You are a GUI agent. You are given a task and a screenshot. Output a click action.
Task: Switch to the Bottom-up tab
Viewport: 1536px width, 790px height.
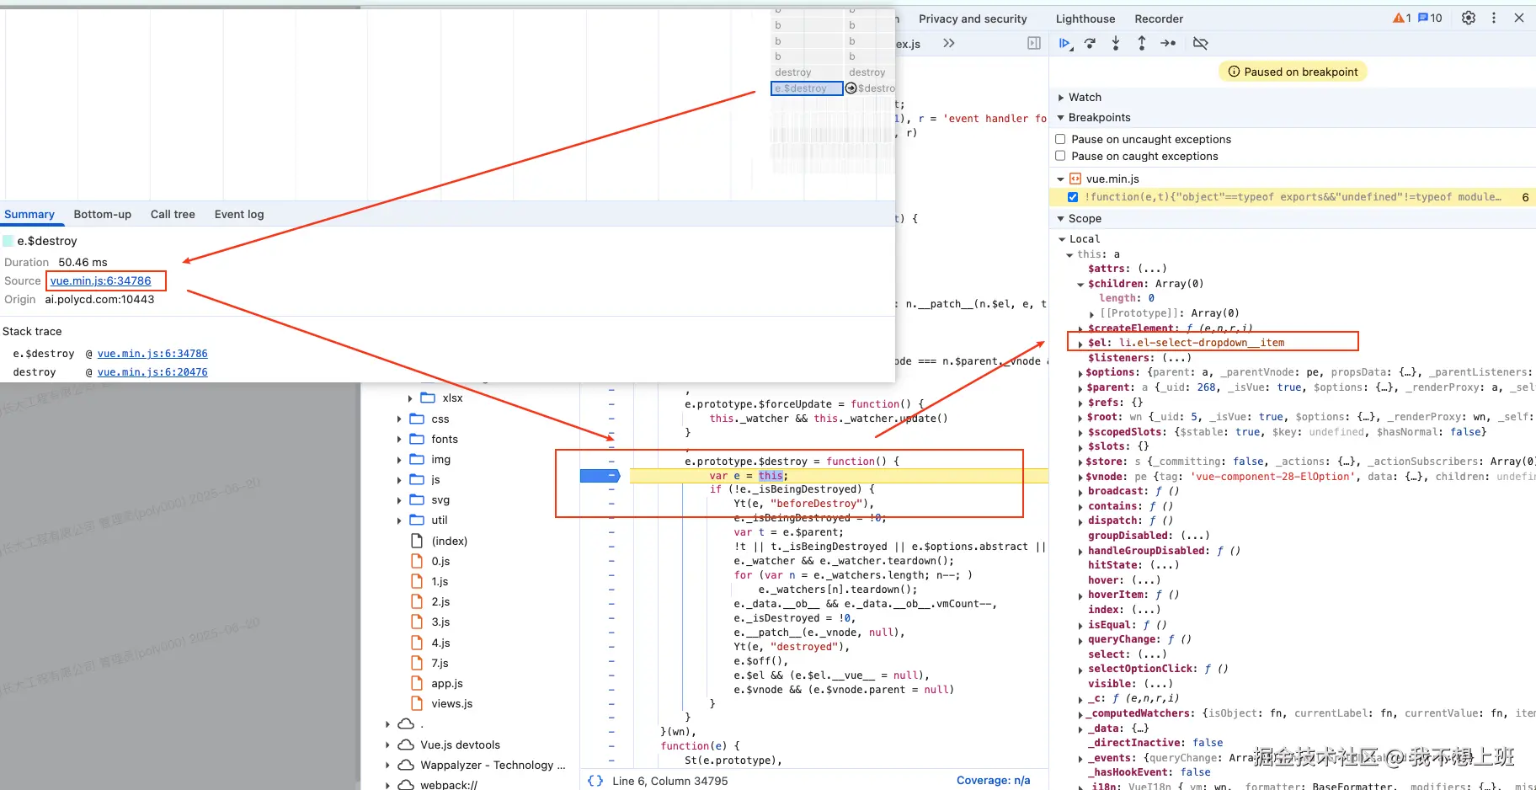103,214
